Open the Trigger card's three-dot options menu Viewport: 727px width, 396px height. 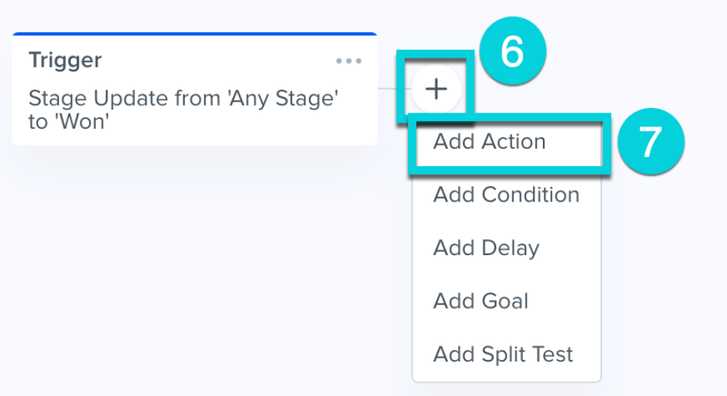coord(348,61)
